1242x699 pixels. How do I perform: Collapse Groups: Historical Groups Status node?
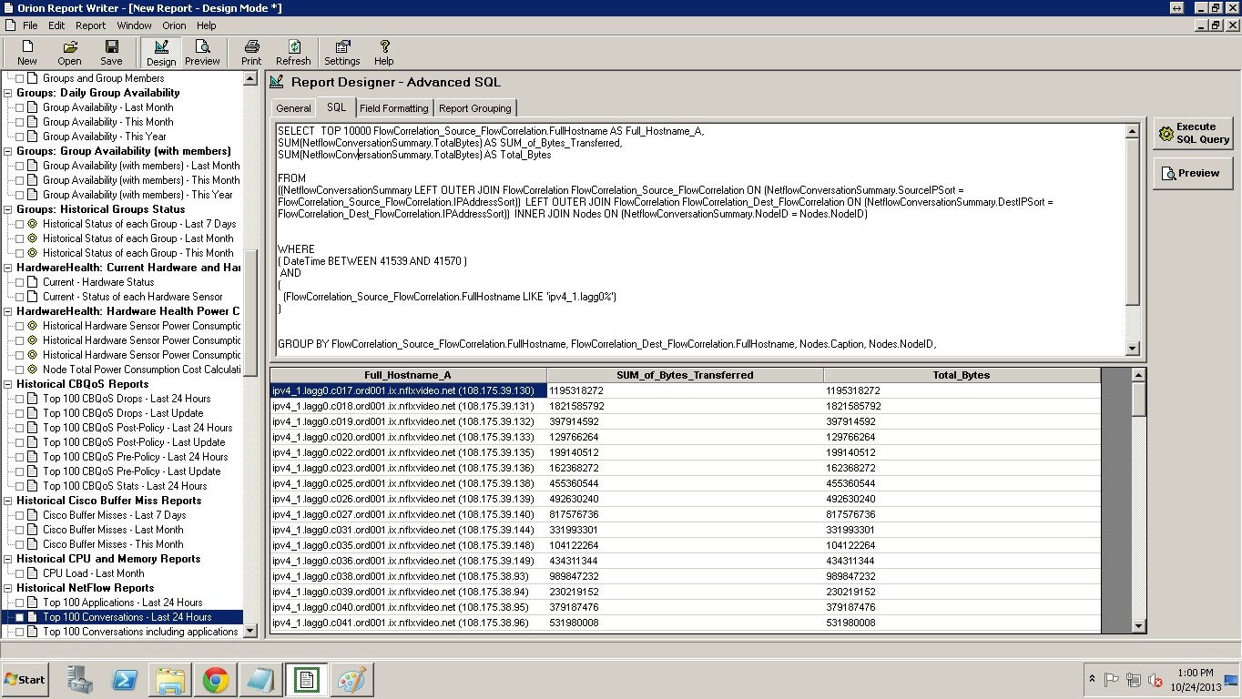[8, 209]
